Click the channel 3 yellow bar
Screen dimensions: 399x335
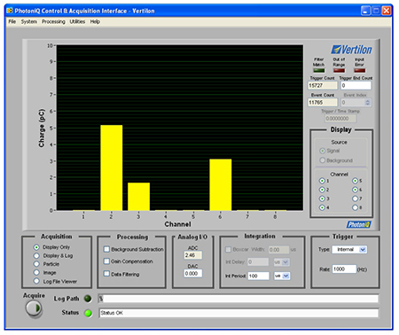point(138,197)
